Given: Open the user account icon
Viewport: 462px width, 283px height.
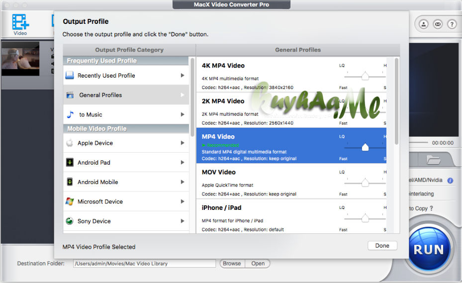Looking at the screenshot, I should (x=424, y=24).
